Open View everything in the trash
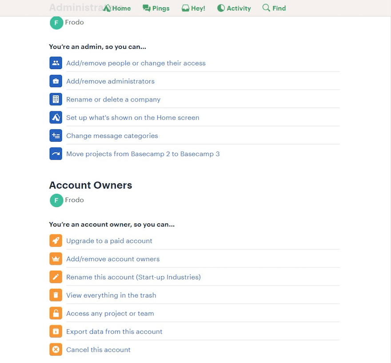The width and height of the screenshot is (391, 363). [x=111, y=296]
